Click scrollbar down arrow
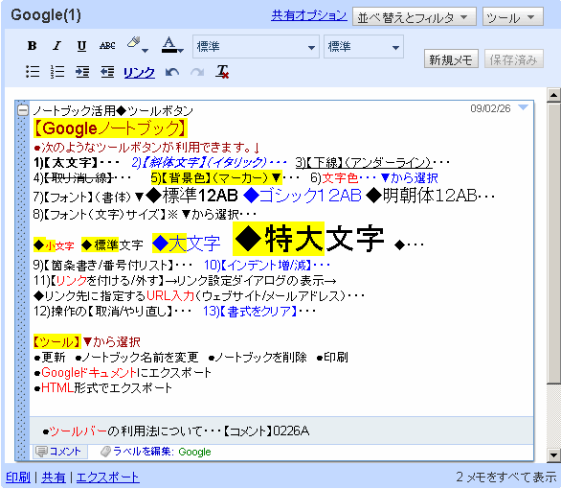 coord(553,455)
